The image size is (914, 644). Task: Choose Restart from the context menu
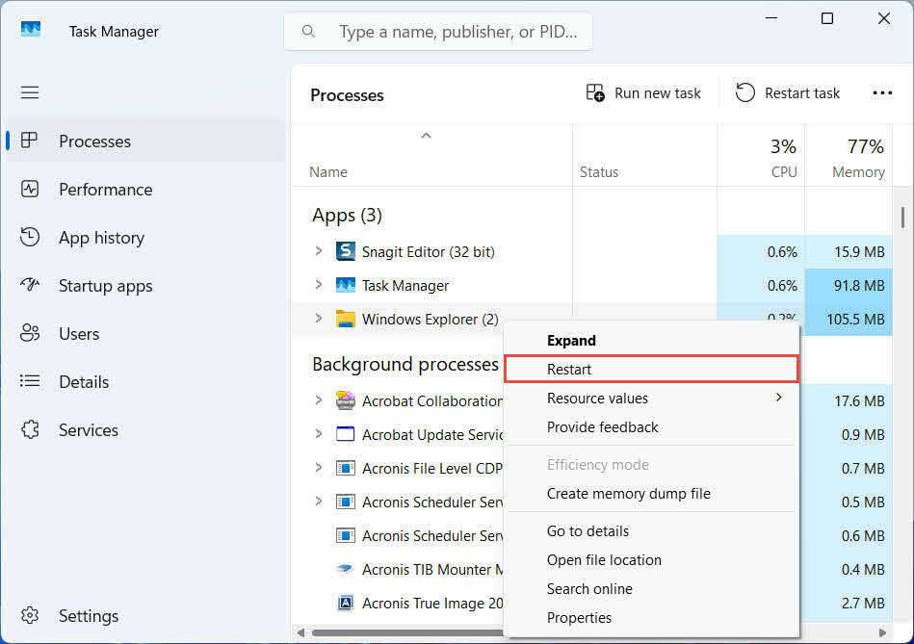[x=651, y=370]
